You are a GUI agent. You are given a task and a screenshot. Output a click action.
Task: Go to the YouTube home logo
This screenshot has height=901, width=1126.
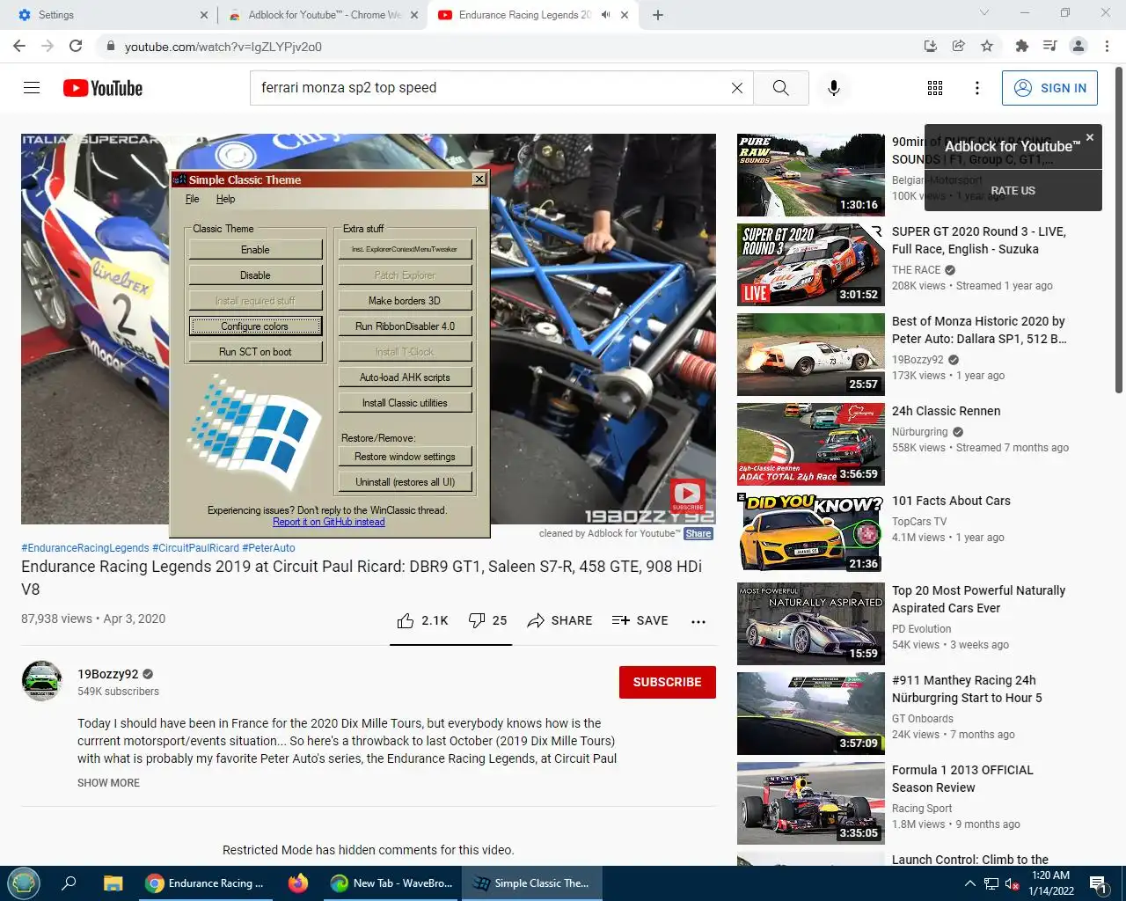click(x=103, y=88)
